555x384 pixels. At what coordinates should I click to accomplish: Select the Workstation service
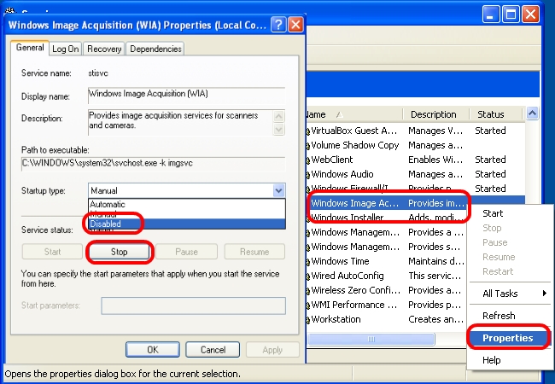point(387,319)
